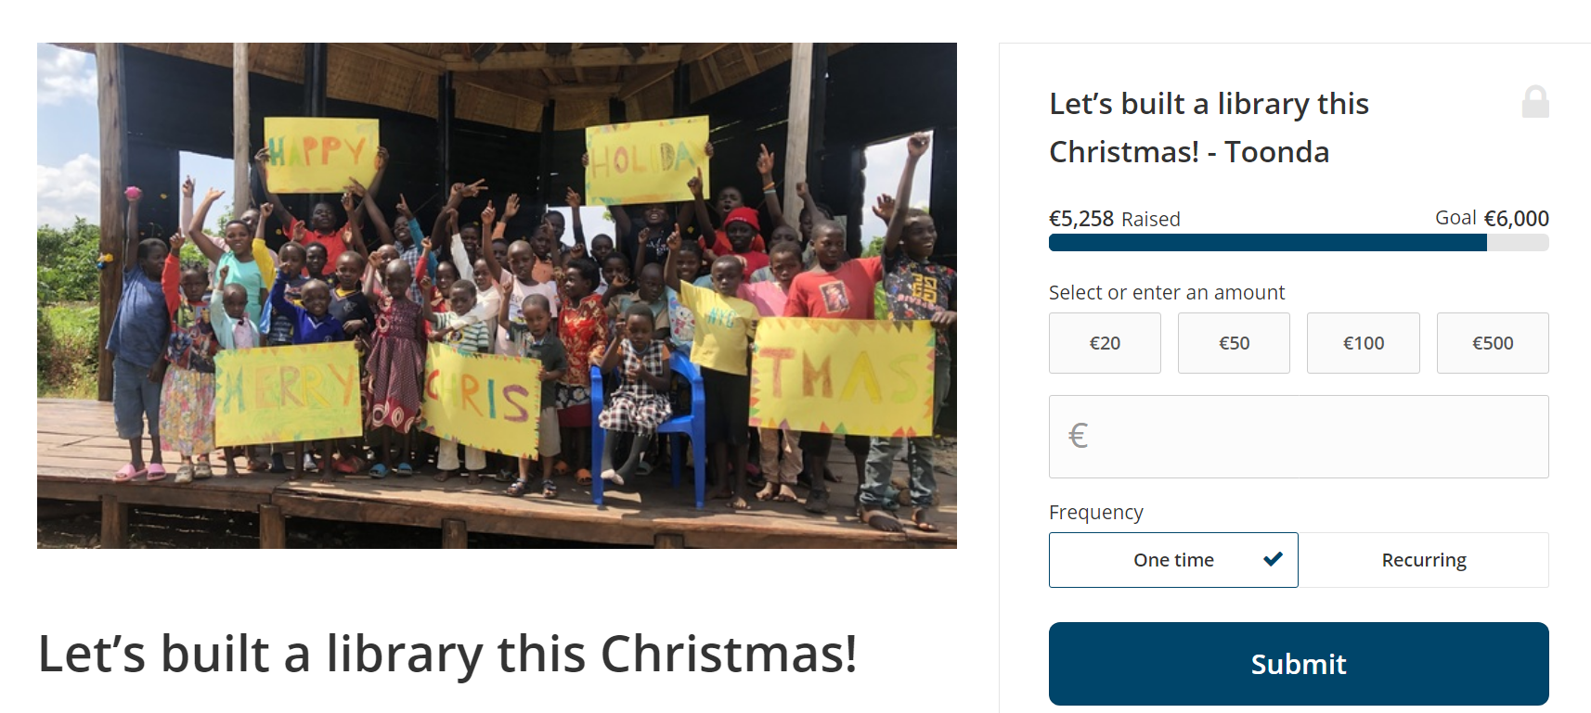Click the secure padlock icon
This screenshot has width=1591, height=713.
coord(1535,101)
